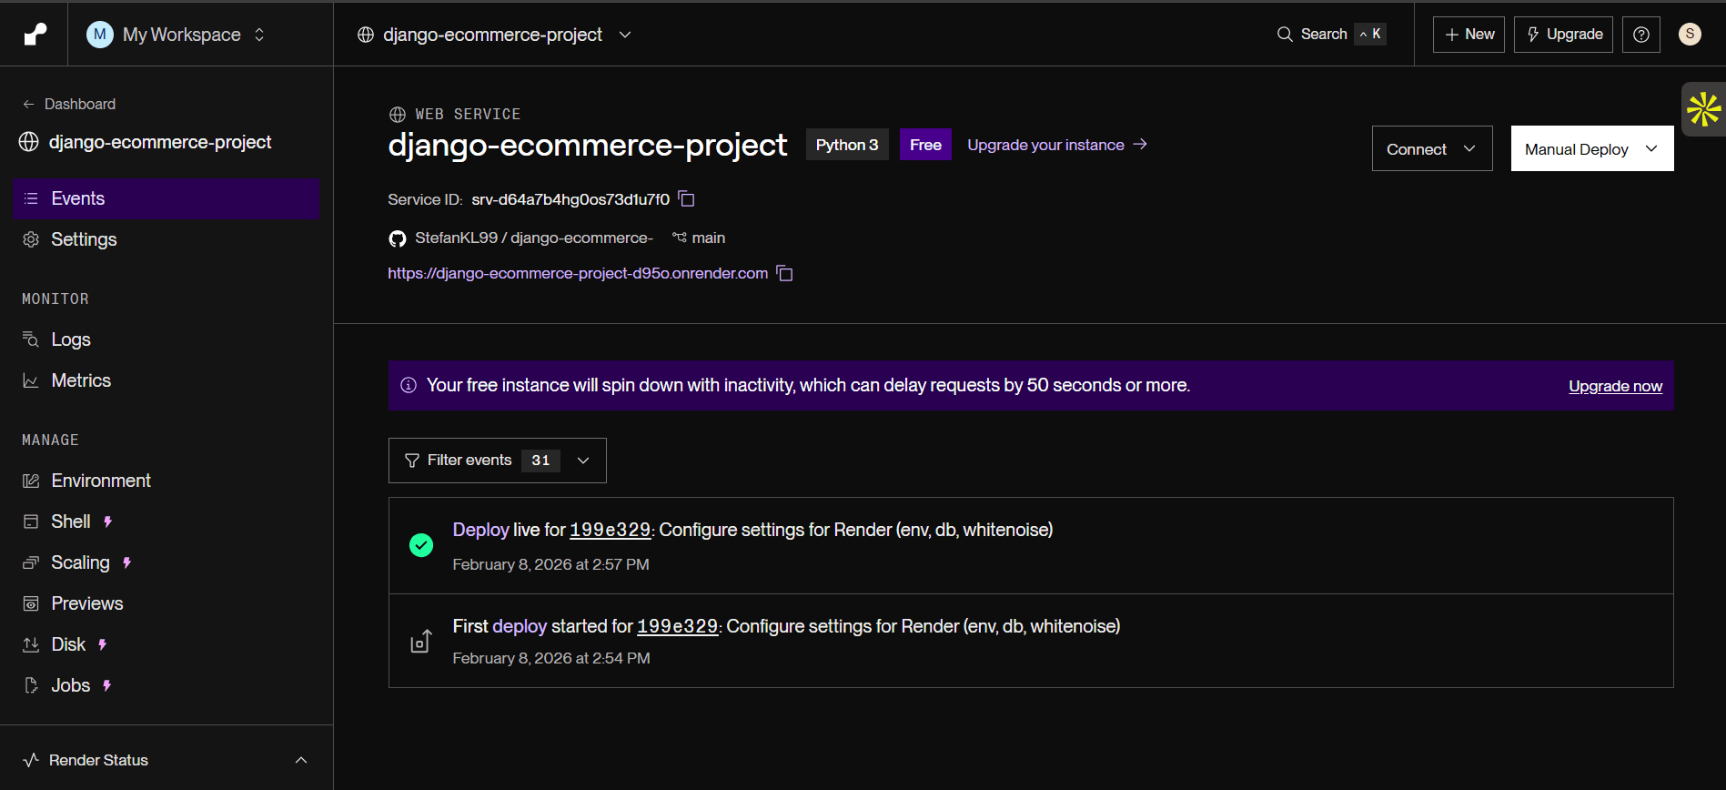Copy the onrender.com URL with copy icon

click(x=784, y=273)
